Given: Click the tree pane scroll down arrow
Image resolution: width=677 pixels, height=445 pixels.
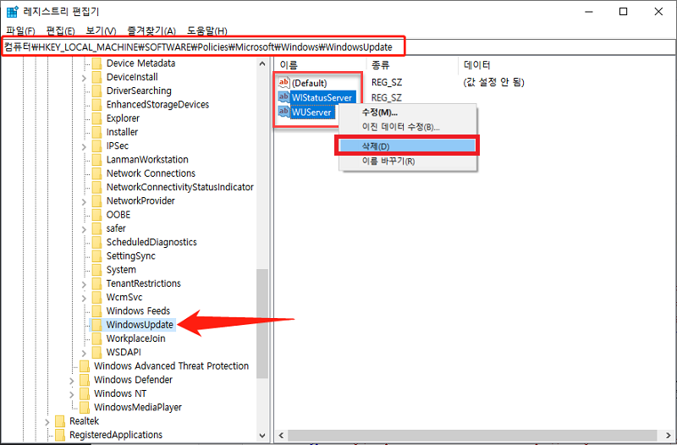Looking at the screenshot, I should click(262, 436).
